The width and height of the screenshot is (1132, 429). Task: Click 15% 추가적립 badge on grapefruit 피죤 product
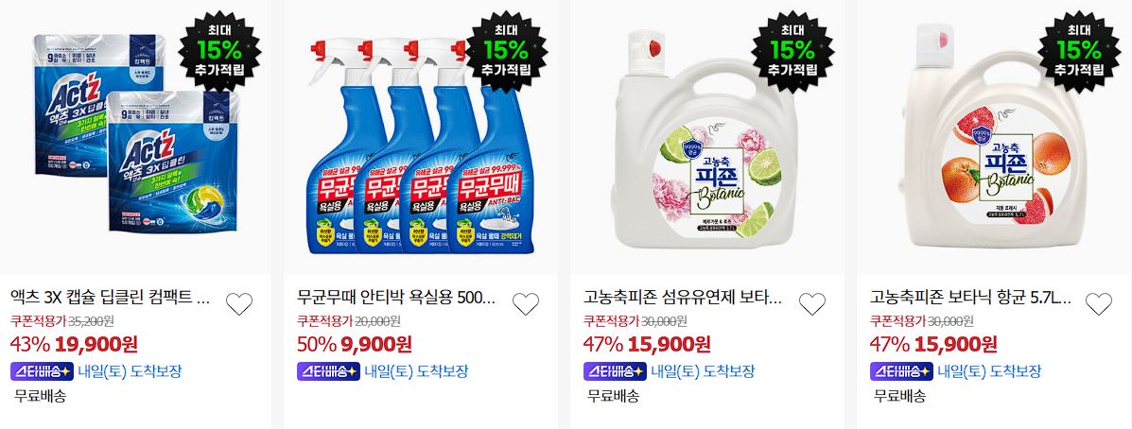point(1079,50)
